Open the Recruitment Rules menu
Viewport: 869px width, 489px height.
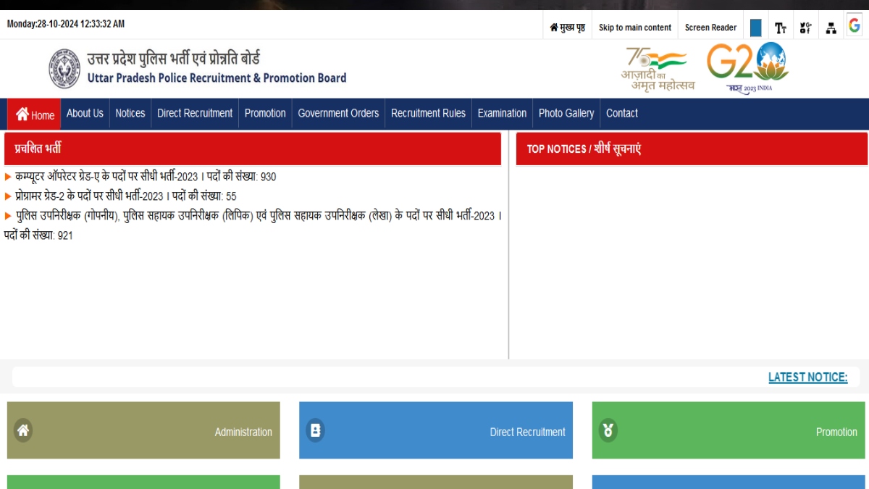click(x=428, y=113)
